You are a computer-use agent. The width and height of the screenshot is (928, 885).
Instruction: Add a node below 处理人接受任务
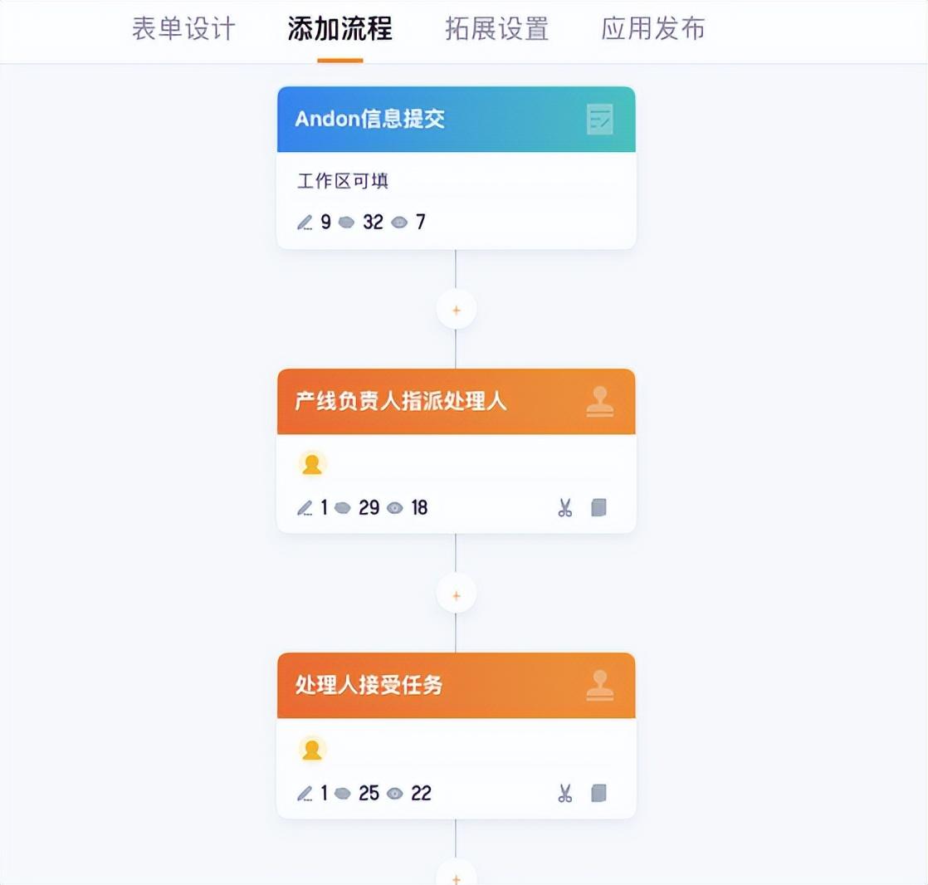pos(457,876)
